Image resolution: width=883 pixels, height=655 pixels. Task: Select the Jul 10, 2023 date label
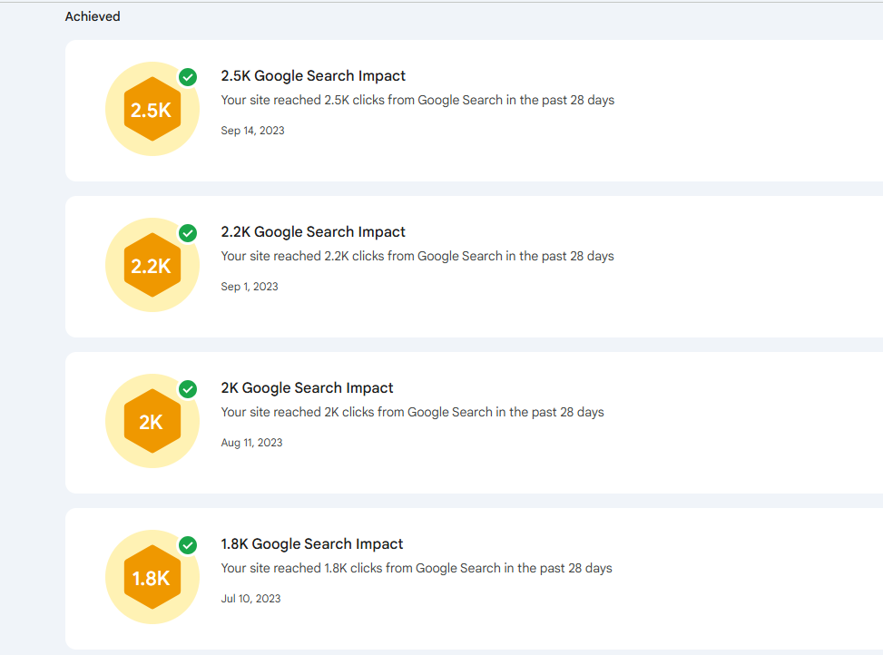pos(250,598)
